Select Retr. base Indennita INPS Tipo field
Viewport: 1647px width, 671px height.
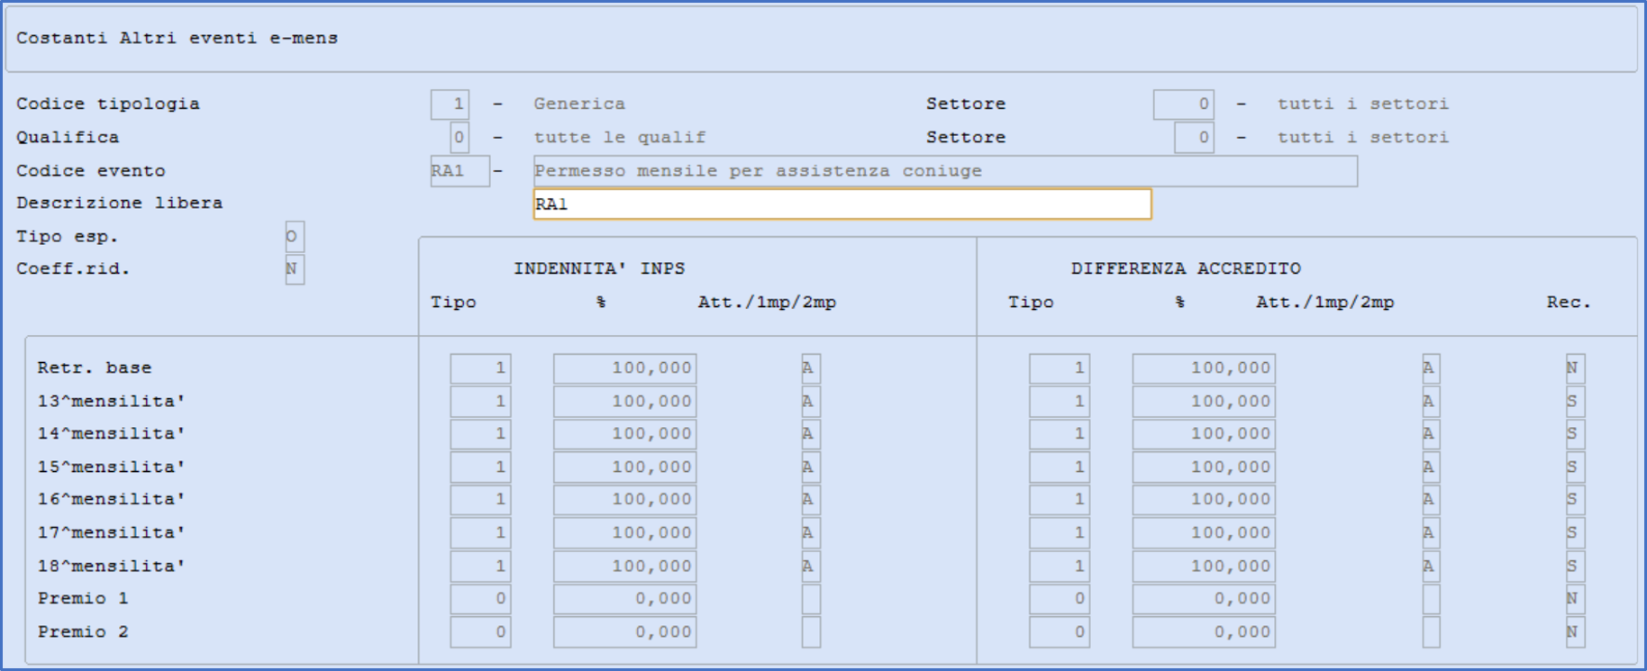click(x=481, y=368)
